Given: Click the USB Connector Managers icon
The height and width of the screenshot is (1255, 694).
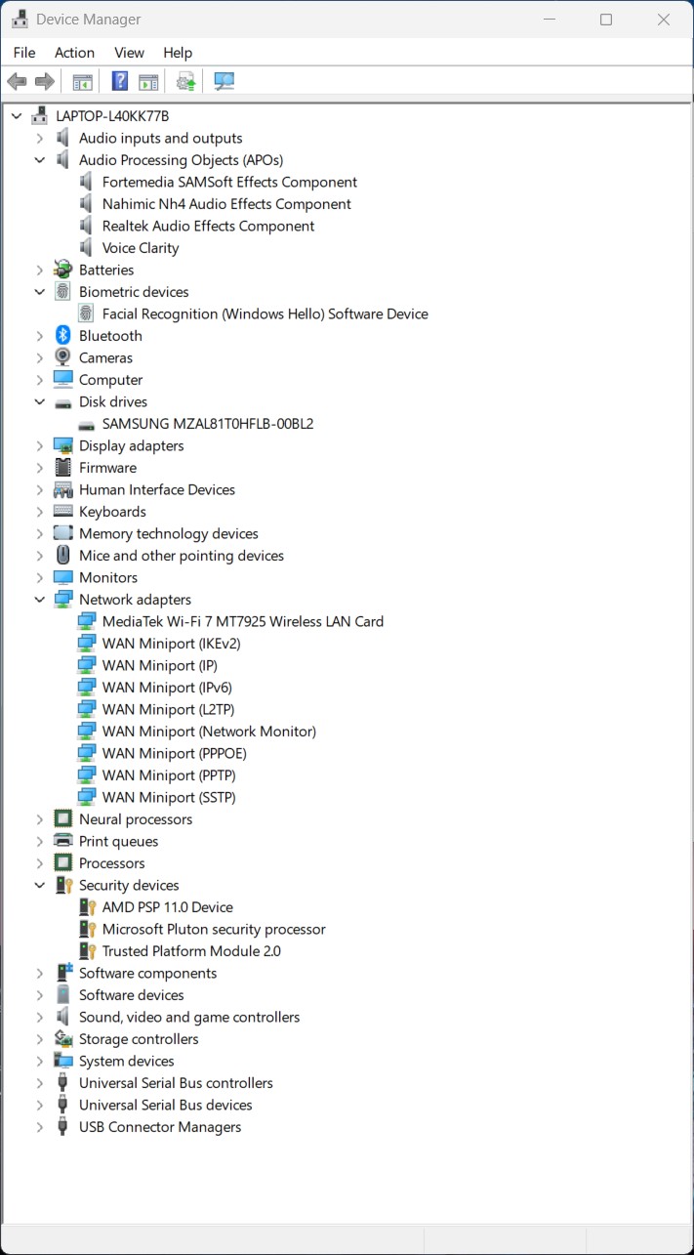Looking at the screenshot, I should [x=63, y=1127].
